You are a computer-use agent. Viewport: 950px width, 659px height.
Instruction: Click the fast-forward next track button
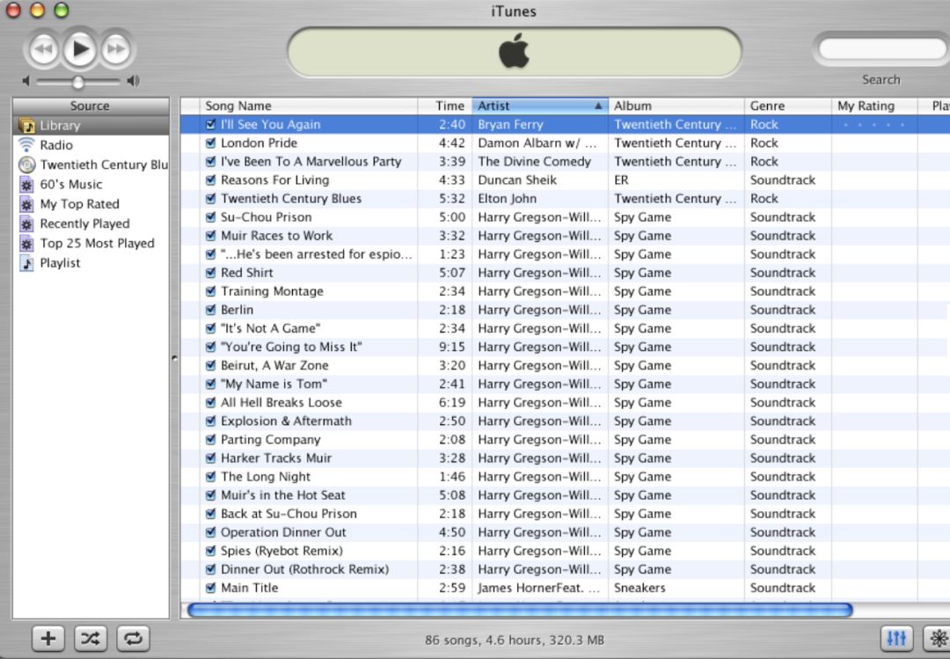click(x=116, y=49)
